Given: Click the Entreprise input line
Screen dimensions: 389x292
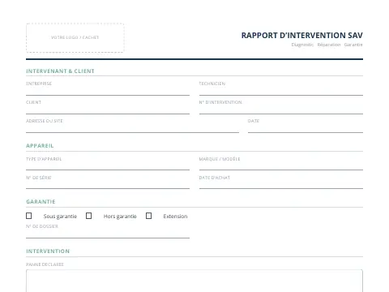Looking at the screenshot, I should pos(108,91).
